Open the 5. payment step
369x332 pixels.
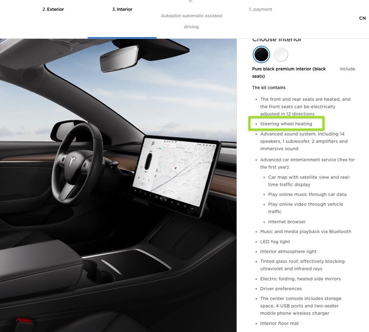tap(260, 9)
